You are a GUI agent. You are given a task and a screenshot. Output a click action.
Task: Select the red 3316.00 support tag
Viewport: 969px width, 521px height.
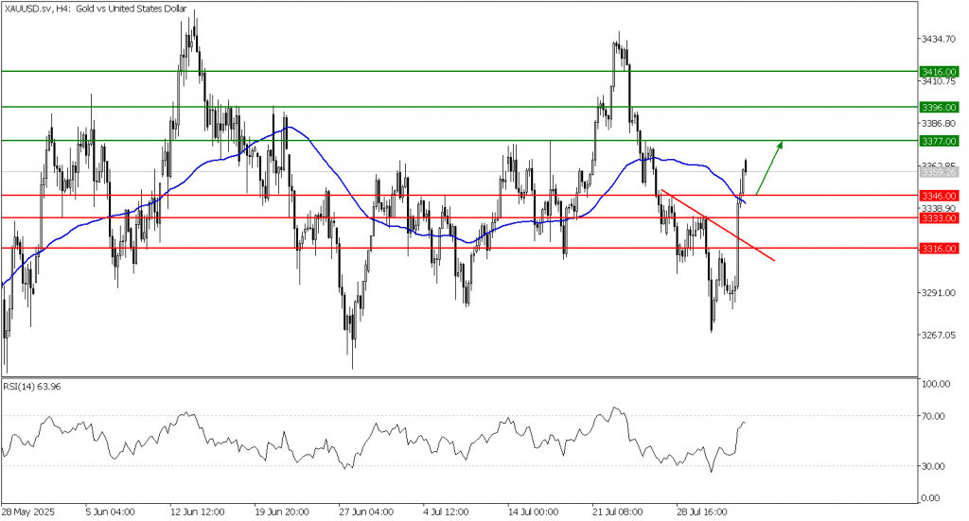click(x=939, y=248)
